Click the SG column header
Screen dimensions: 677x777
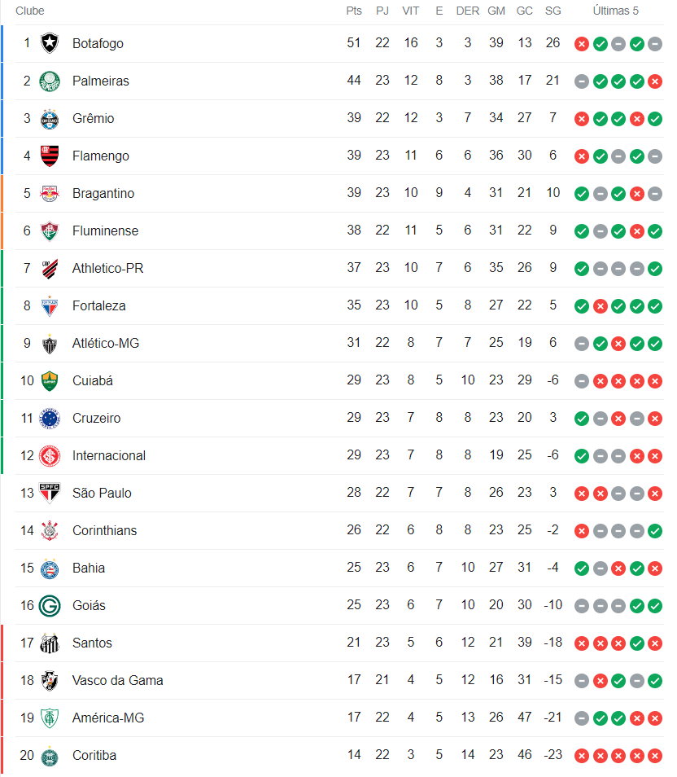pos(553,11)
